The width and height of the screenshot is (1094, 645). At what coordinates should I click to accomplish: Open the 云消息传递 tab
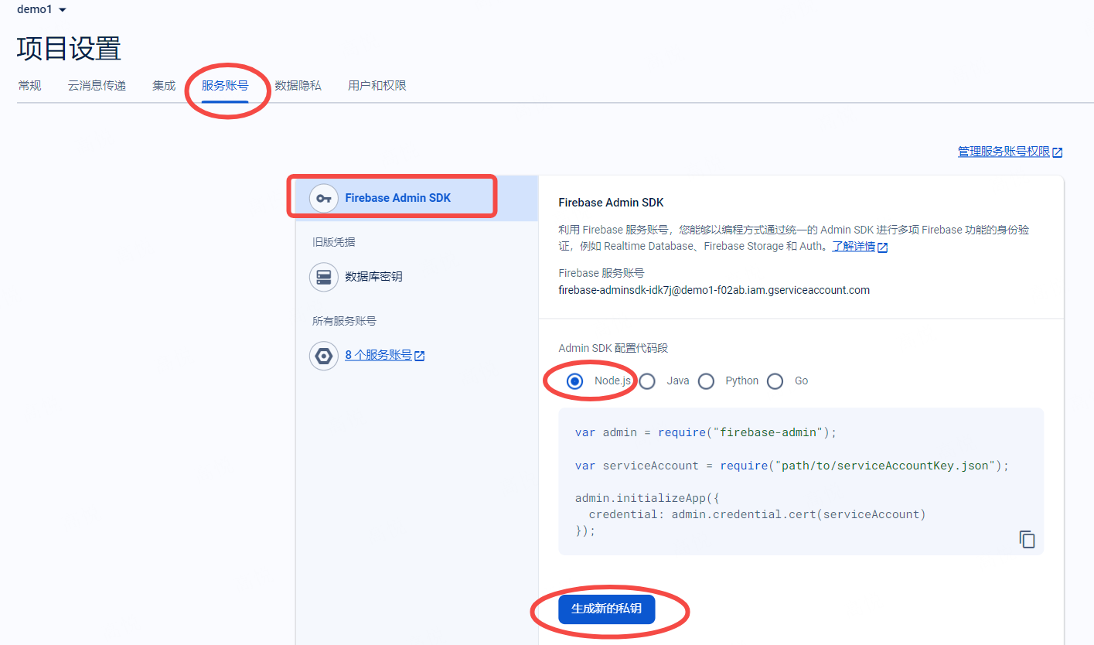tap(97, 86)
